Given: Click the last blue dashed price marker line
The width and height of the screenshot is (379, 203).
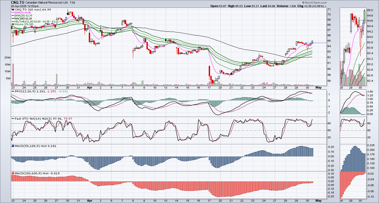Looking at the screenshot, I should point(319,43).
